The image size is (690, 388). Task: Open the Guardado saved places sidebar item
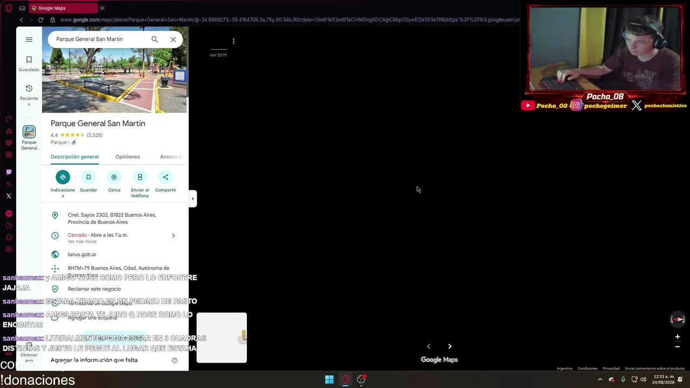point(29,64)
